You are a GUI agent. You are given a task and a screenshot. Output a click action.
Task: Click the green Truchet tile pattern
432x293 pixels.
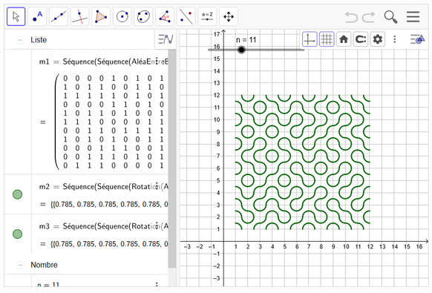tap(303, 162)
